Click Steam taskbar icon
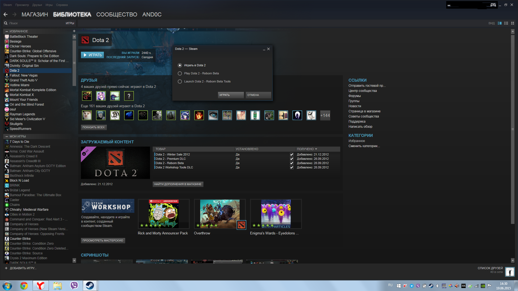 [x=90, y=286]
